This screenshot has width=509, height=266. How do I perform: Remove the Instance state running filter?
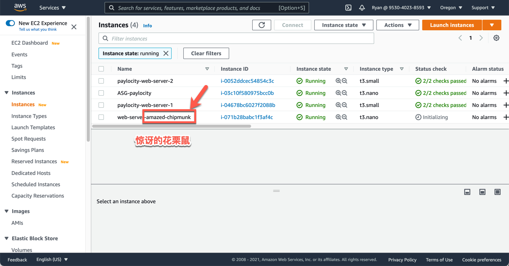point(166,53)
